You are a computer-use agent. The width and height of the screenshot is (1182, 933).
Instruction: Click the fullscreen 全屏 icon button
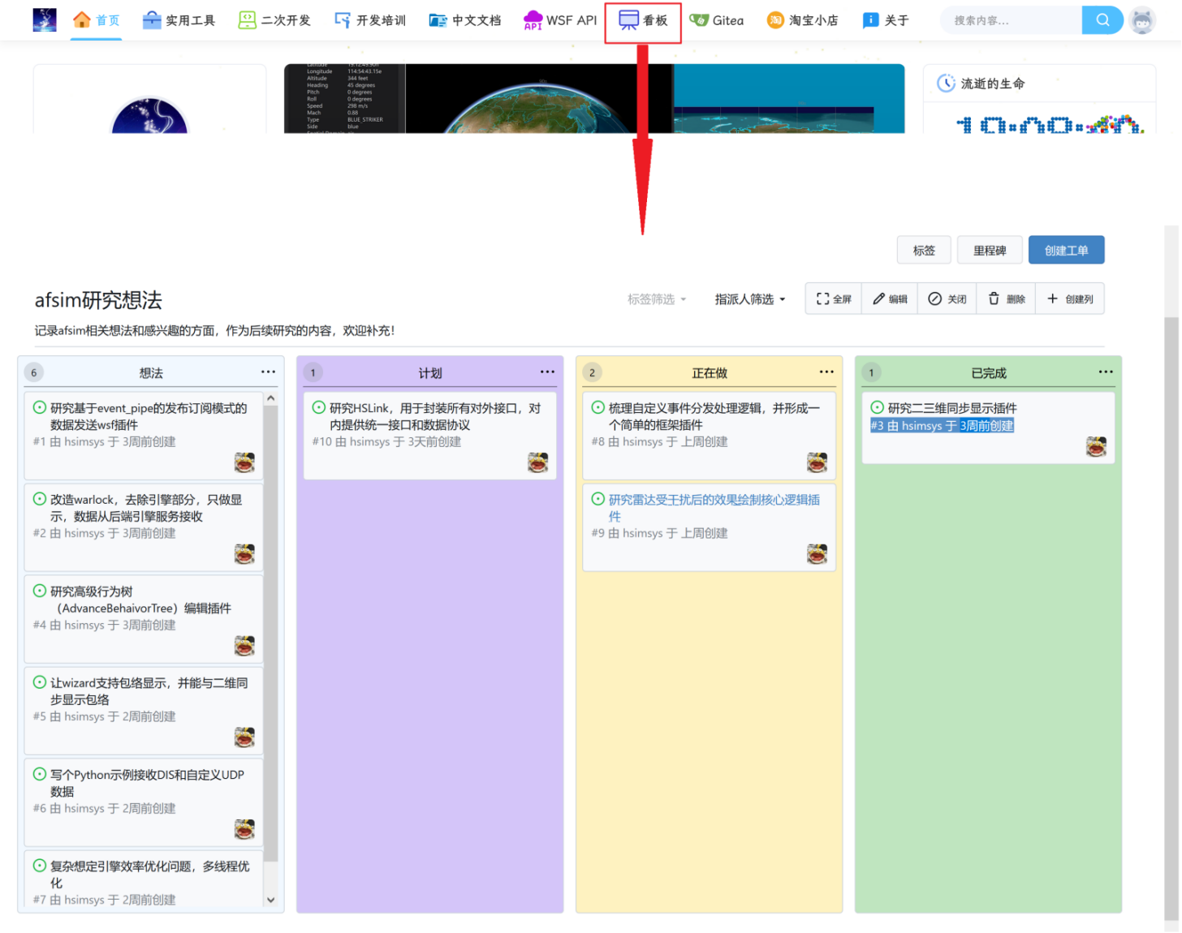[x=834, y=299]
